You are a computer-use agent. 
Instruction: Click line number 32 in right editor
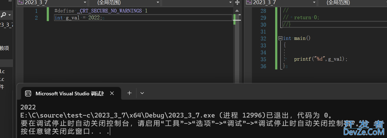coord(263,39)
